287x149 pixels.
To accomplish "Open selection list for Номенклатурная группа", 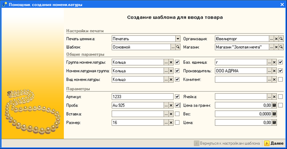I will pyautogui.click(x=166, y=71).
